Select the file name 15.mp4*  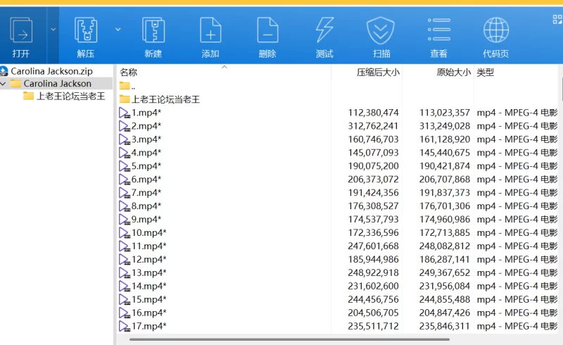149,299
